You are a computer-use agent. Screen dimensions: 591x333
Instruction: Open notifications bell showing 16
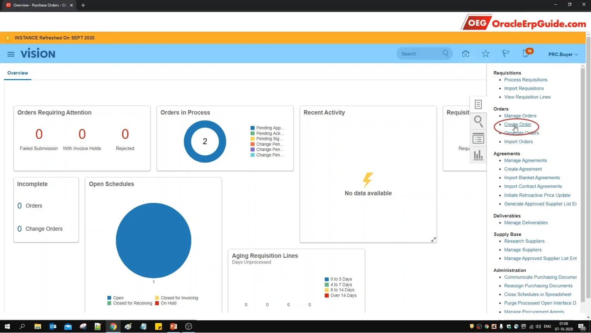(527, 53)
